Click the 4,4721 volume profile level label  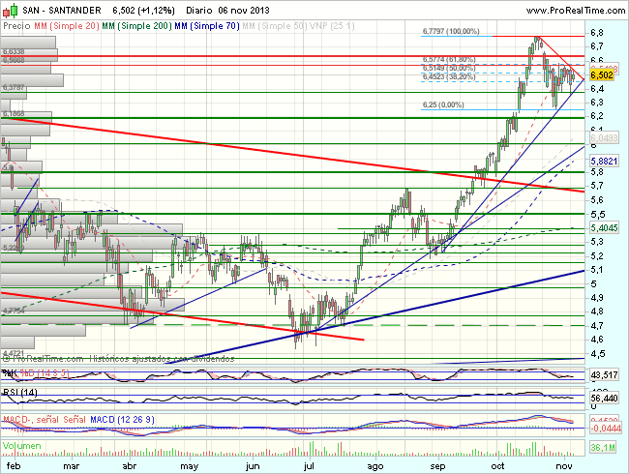[14, 352]
